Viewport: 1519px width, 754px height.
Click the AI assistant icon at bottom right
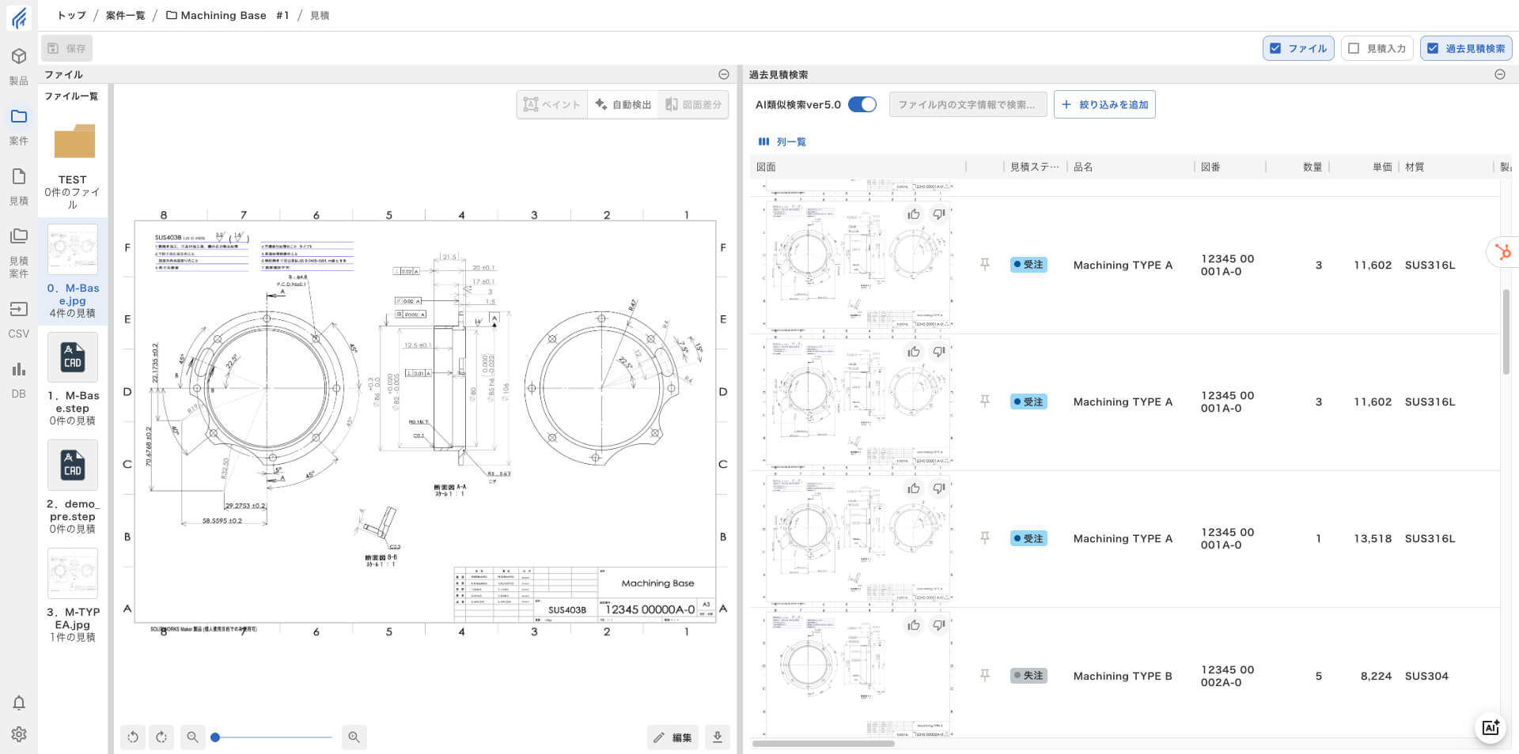tap(1491, 728)
